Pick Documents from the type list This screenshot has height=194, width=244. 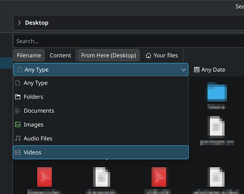39,111
